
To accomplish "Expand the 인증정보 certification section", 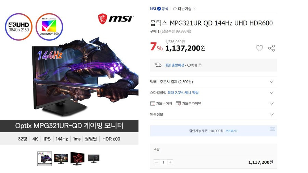I will click(x=213, y=114).
